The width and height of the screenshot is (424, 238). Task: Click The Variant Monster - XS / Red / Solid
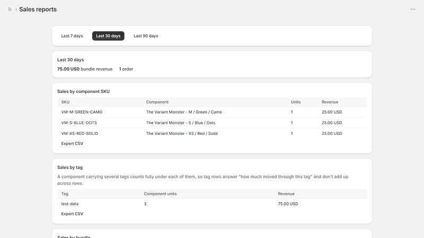pos(182,134)
